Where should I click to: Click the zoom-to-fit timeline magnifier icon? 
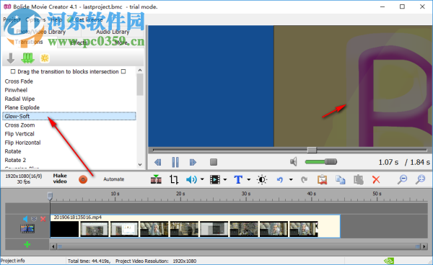420,179
